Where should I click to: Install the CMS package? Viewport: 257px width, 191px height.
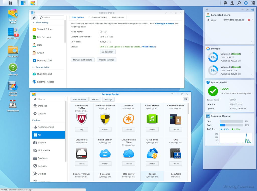175,164
